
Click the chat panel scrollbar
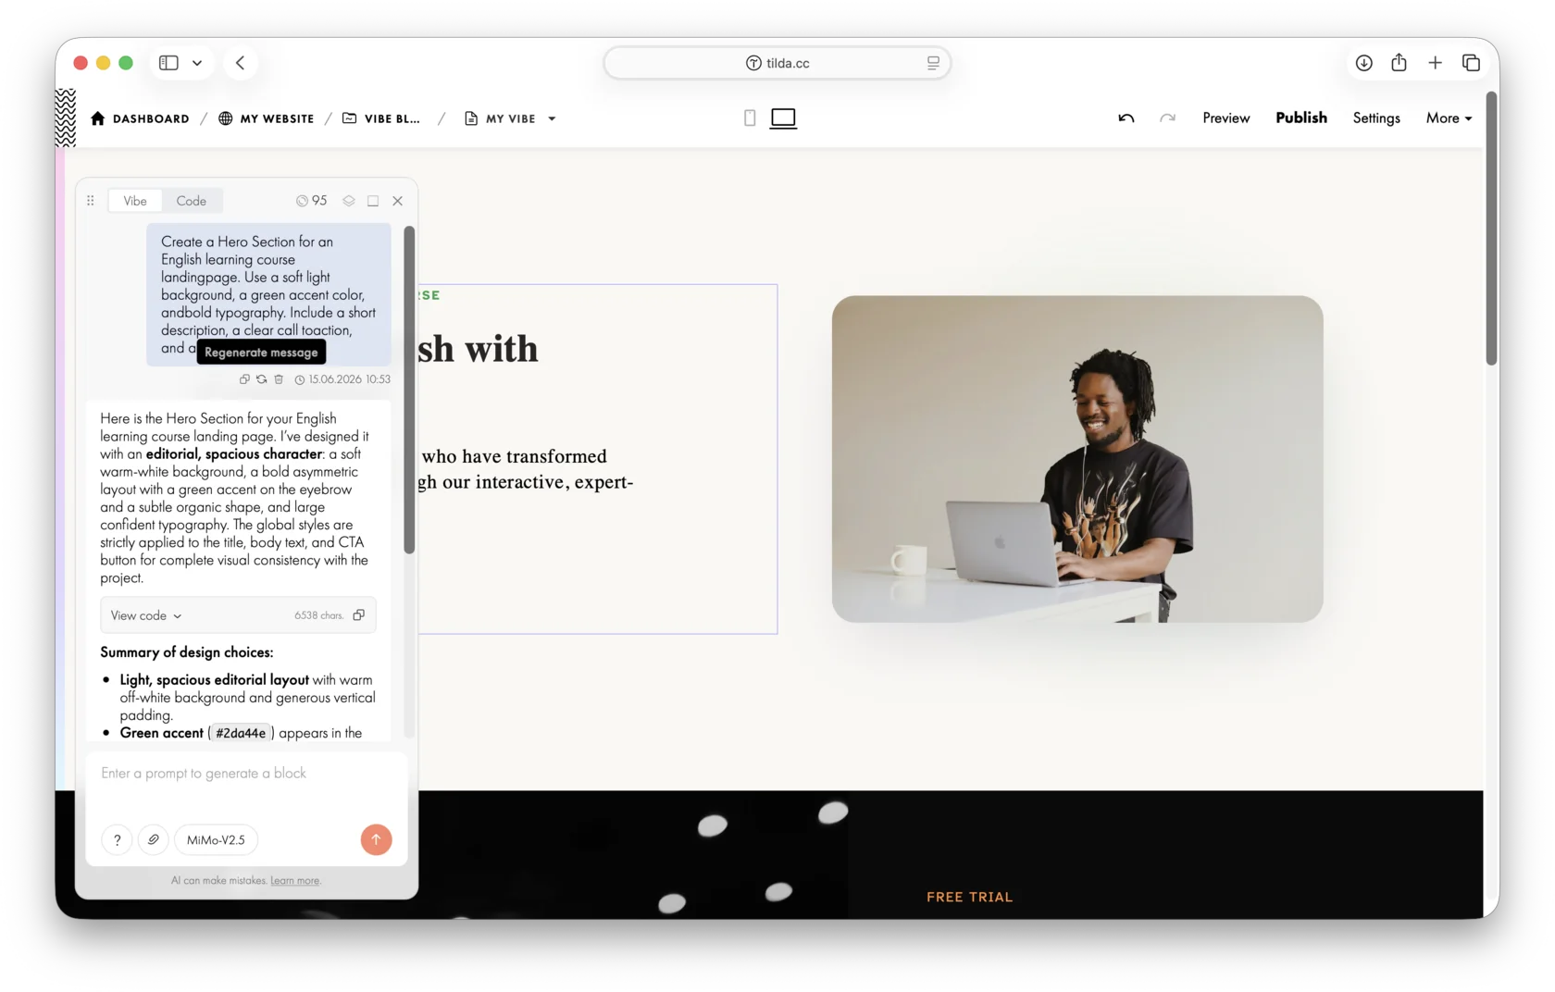[x=409, y=390]
